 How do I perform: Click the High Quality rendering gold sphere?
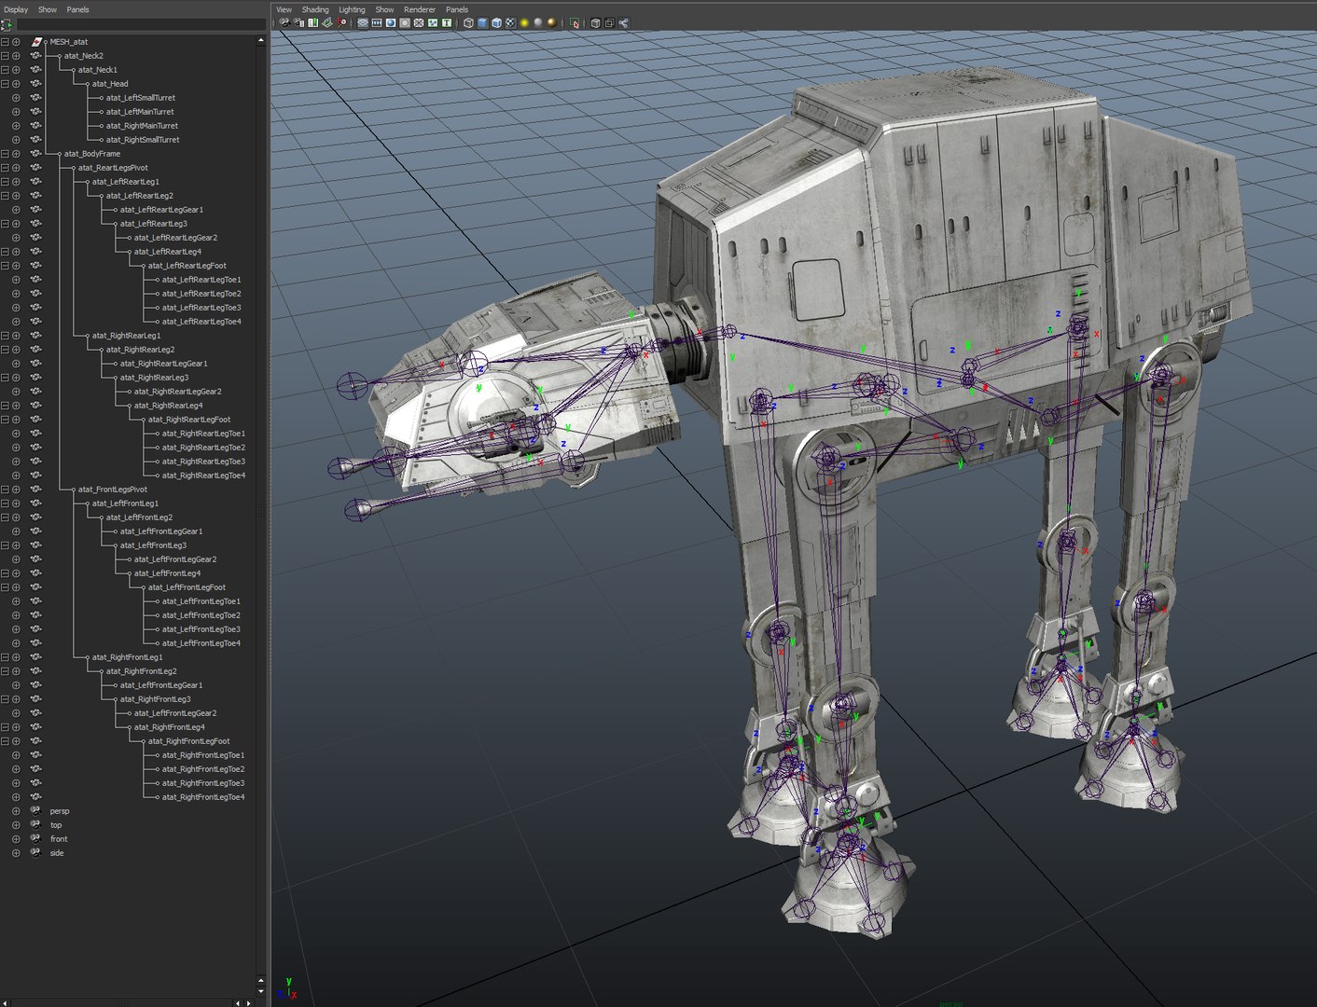pos(552,22)
